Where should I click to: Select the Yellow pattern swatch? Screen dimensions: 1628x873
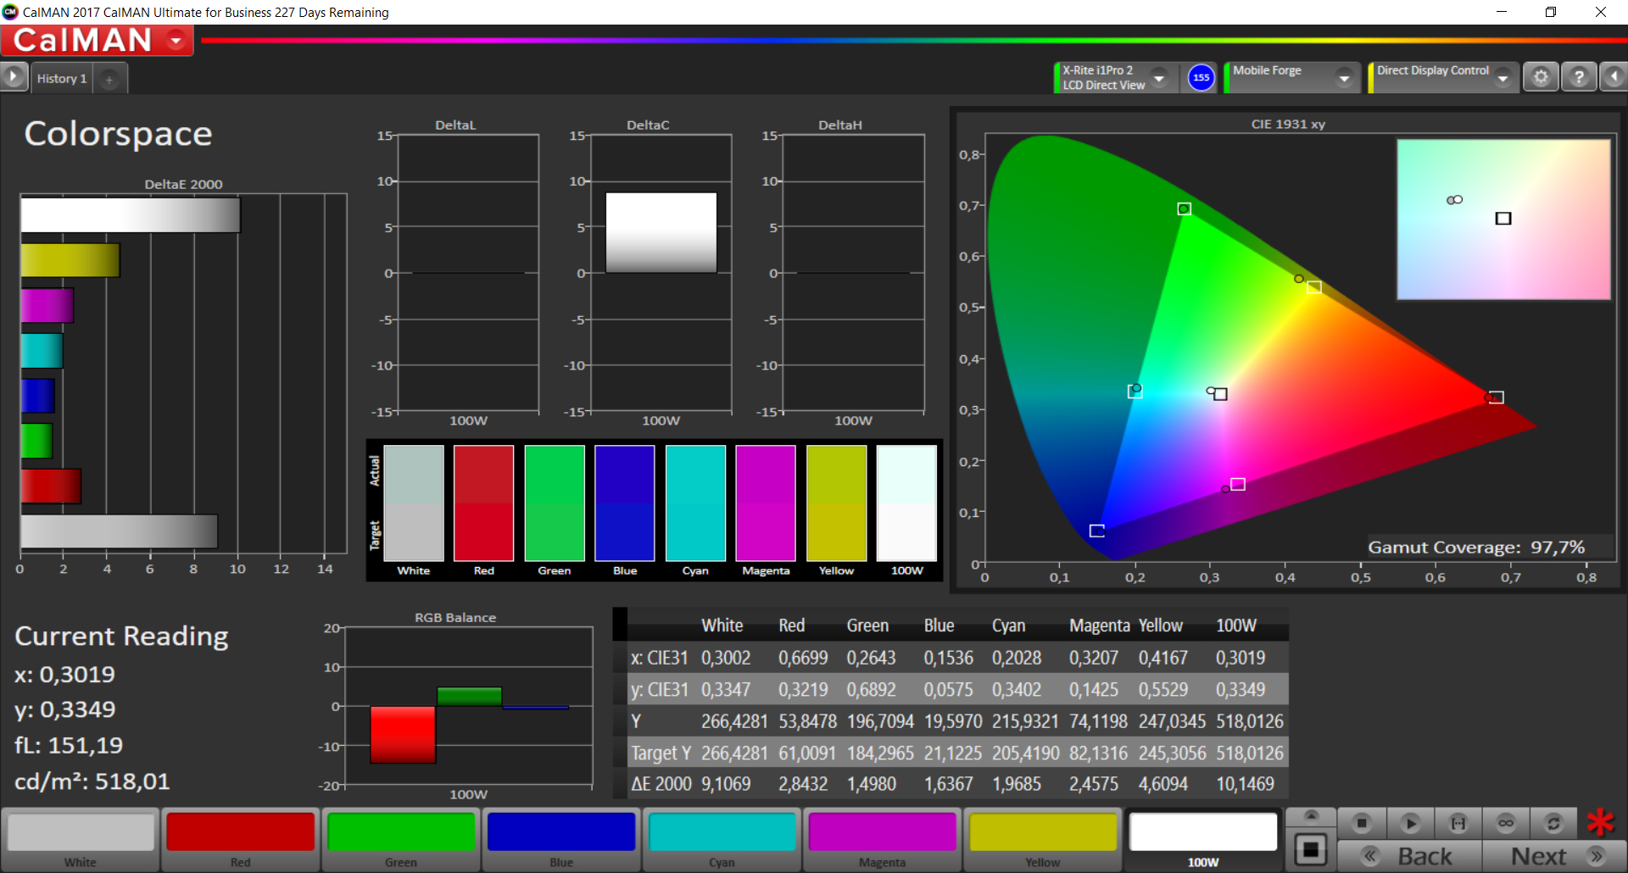(1042, 839)
